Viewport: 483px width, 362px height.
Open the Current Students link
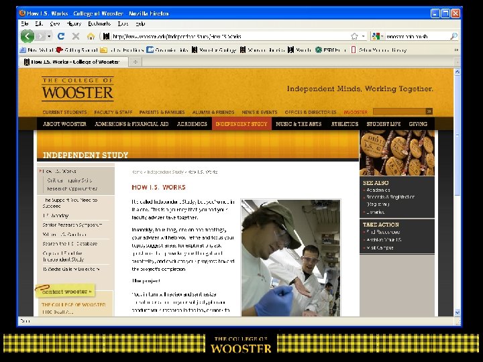[64, 113]
